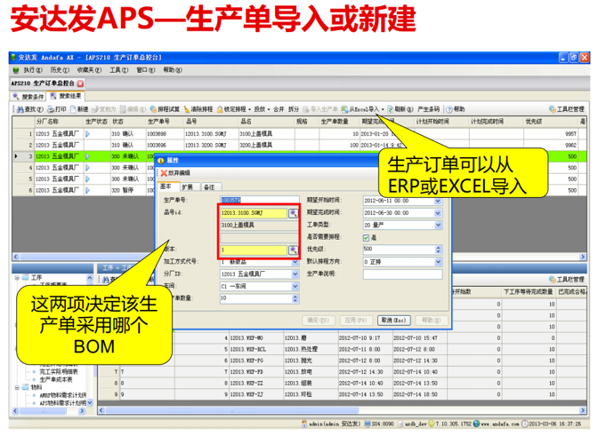Click the 查找 binoculars toolbar icon
This screenshot has height=436, width=598.
tap(20, 109)
